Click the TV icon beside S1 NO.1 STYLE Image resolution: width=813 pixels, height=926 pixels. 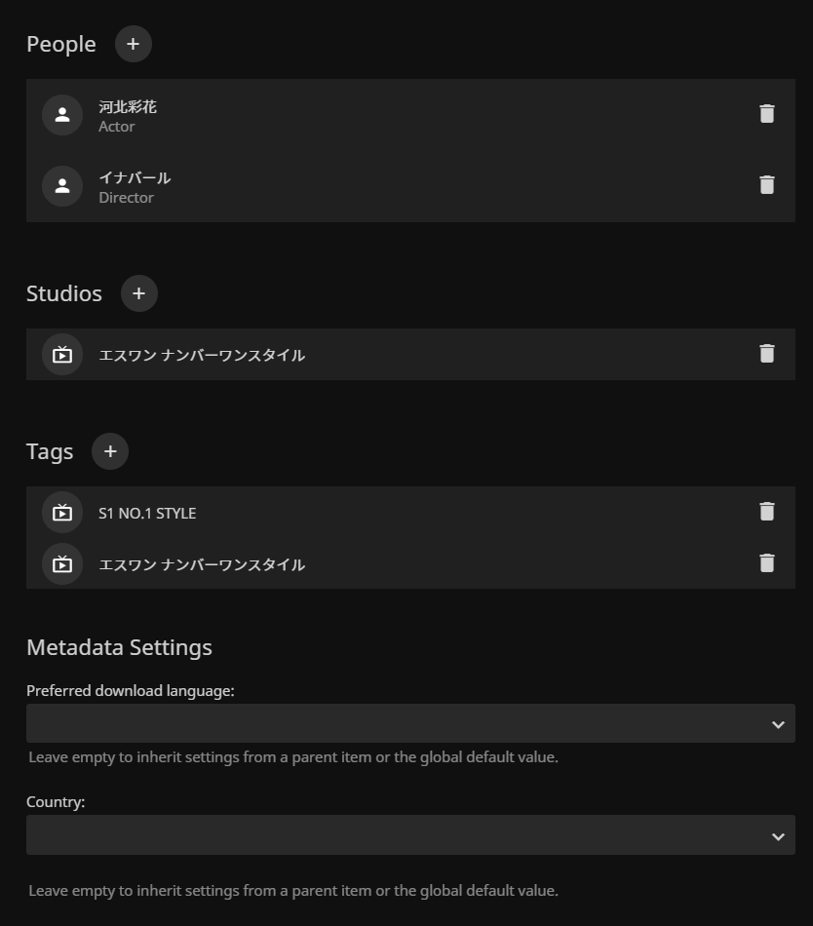[x=62, y=513]
